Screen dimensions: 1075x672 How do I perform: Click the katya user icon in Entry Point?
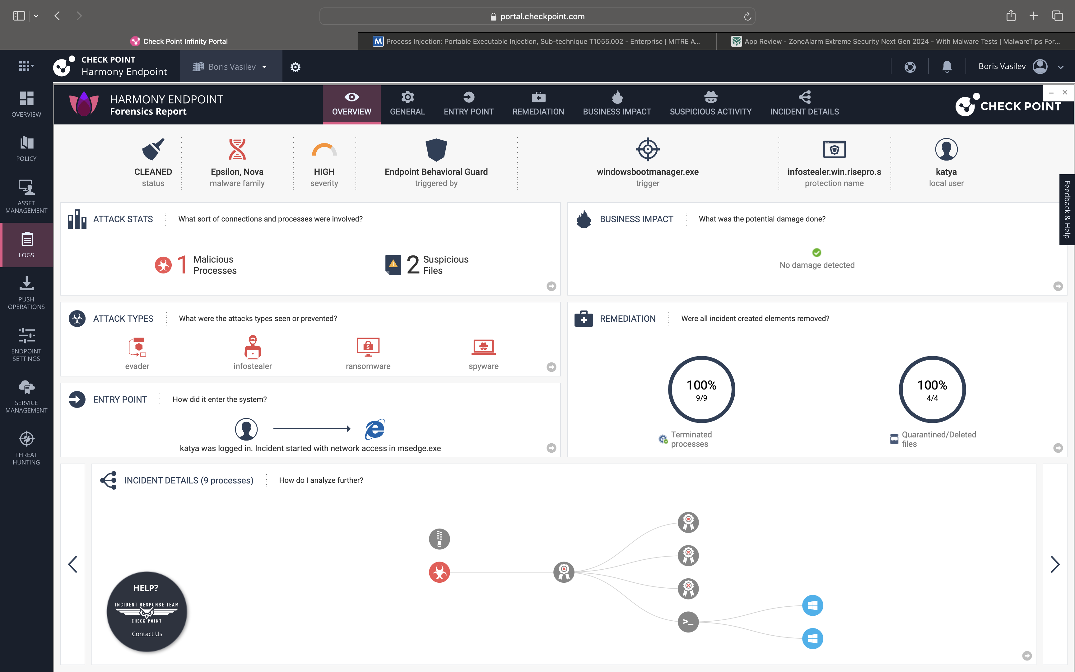pos(246,429)
